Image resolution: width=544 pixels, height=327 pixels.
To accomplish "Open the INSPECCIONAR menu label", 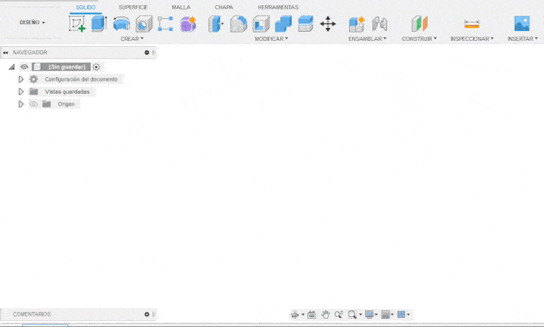I will click(x=471, y=38).
